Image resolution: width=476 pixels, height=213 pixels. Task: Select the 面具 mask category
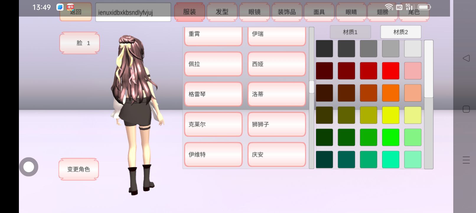[319, 12]
